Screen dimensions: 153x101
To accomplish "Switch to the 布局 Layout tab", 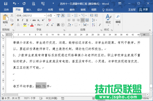I will (50, 10).
